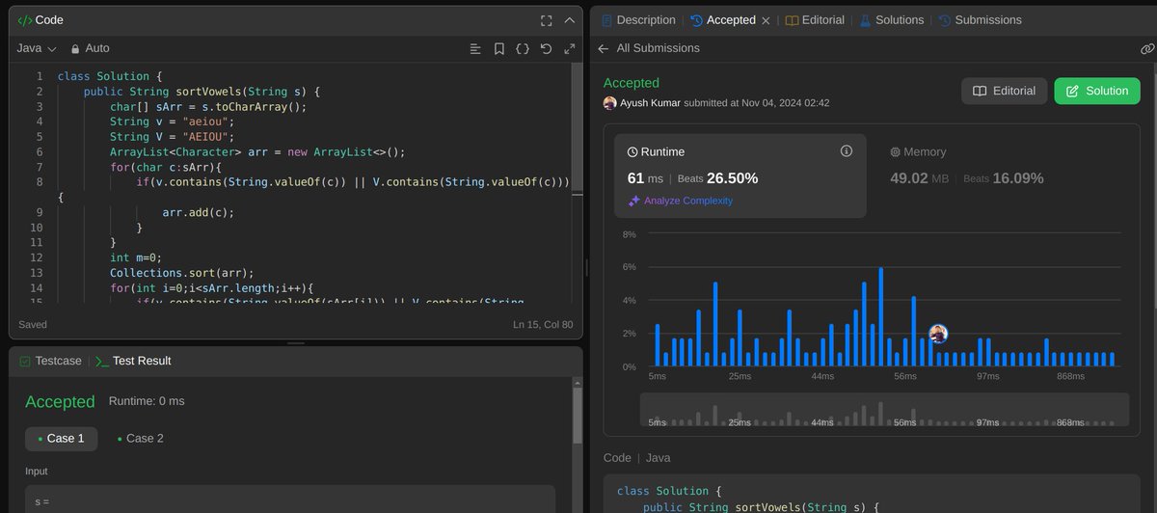
Task: Copy submission link icon
Action: pyautogui.click(x=1146, y=48)
